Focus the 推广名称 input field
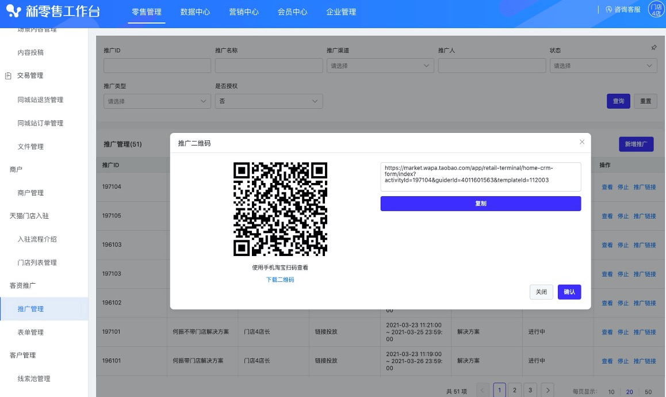 [x=269, y=66]
